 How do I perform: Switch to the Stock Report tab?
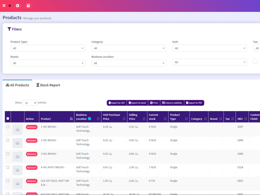(48, 85)
